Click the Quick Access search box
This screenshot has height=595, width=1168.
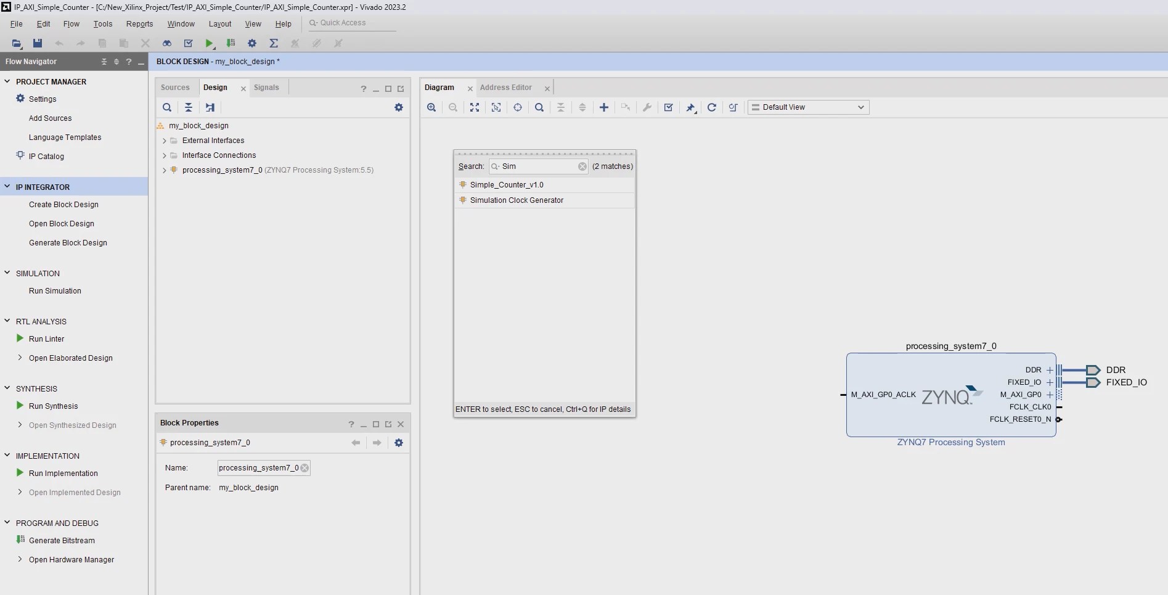[x=351, y=23]
